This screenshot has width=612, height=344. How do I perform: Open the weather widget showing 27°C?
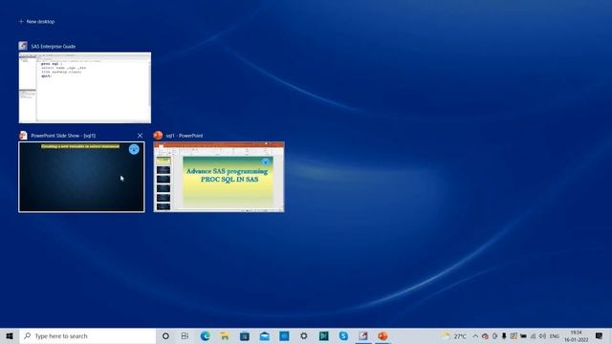pyautogui.click(x=454, y=335)
